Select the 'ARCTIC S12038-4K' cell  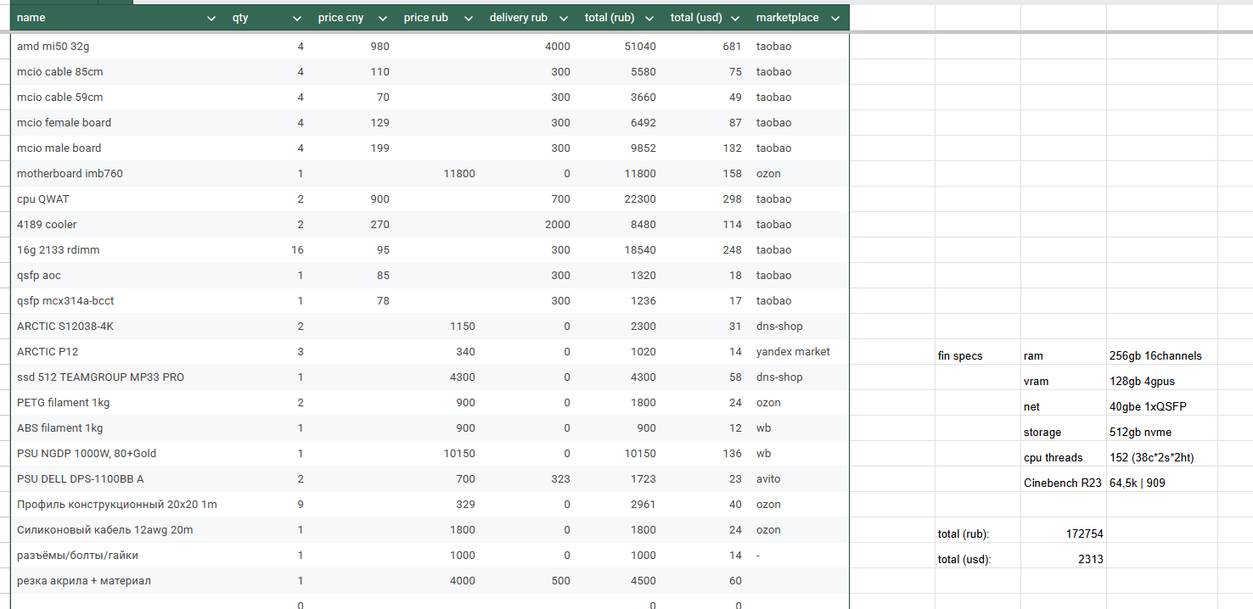[117, 327]
